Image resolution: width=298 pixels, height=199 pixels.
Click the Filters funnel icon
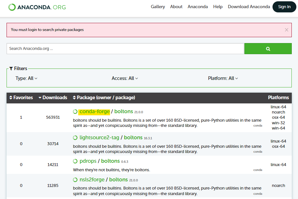coord(11,69)
